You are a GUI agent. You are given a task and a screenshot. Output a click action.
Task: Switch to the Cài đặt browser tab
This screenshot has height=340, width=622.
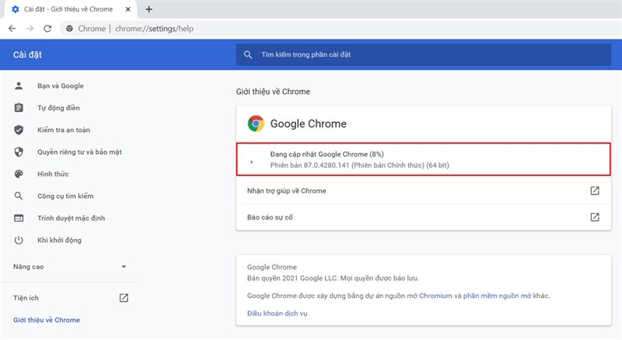(x=71, y=9)
